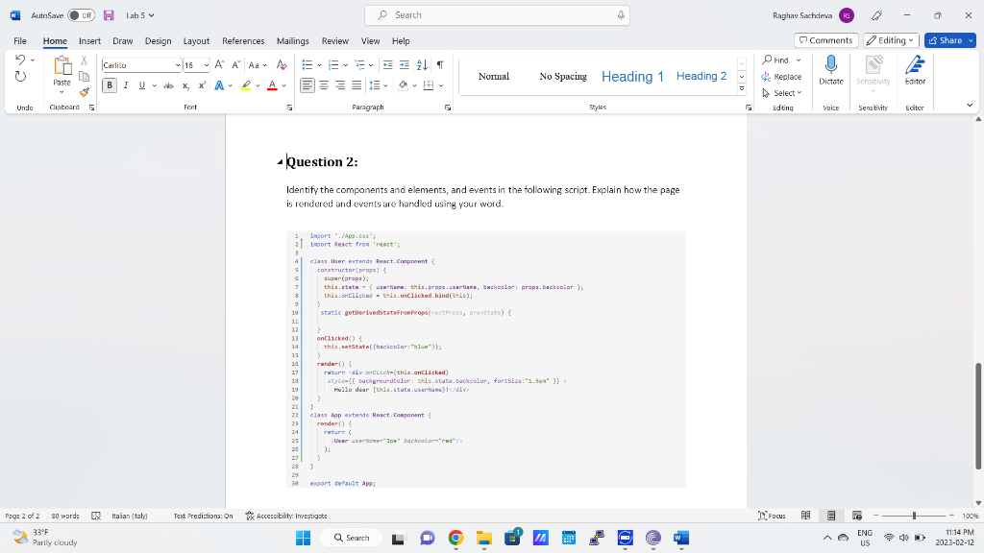This screenshot has width=984, height=553.
Task: Open the font size dropdown
Action: 206,65
